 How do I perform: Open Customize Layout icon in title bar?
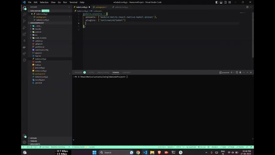coord(229,2)
